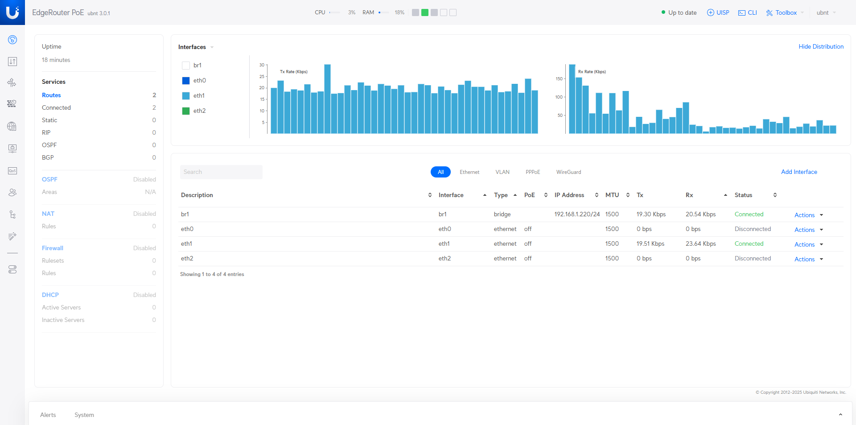Toggle the eth0 interface checkbox
The width and height of the screenshot is (856, 425).
coord(186,81)
